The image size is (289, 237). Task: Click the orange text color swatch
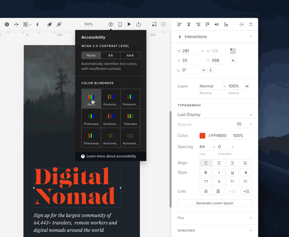[x=202, y=136]
